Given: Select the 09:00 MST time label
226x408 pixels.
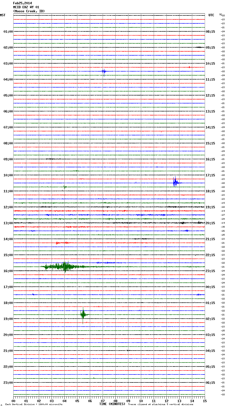Looking at the screenshot, I should (x=8, y=159).
